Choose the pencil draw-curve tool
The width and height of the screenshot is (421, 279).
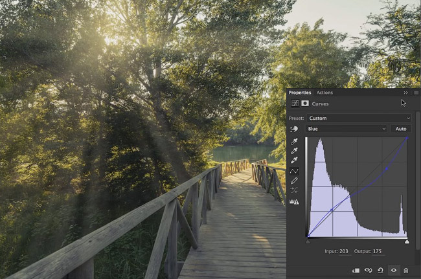(x=294, y=181)
